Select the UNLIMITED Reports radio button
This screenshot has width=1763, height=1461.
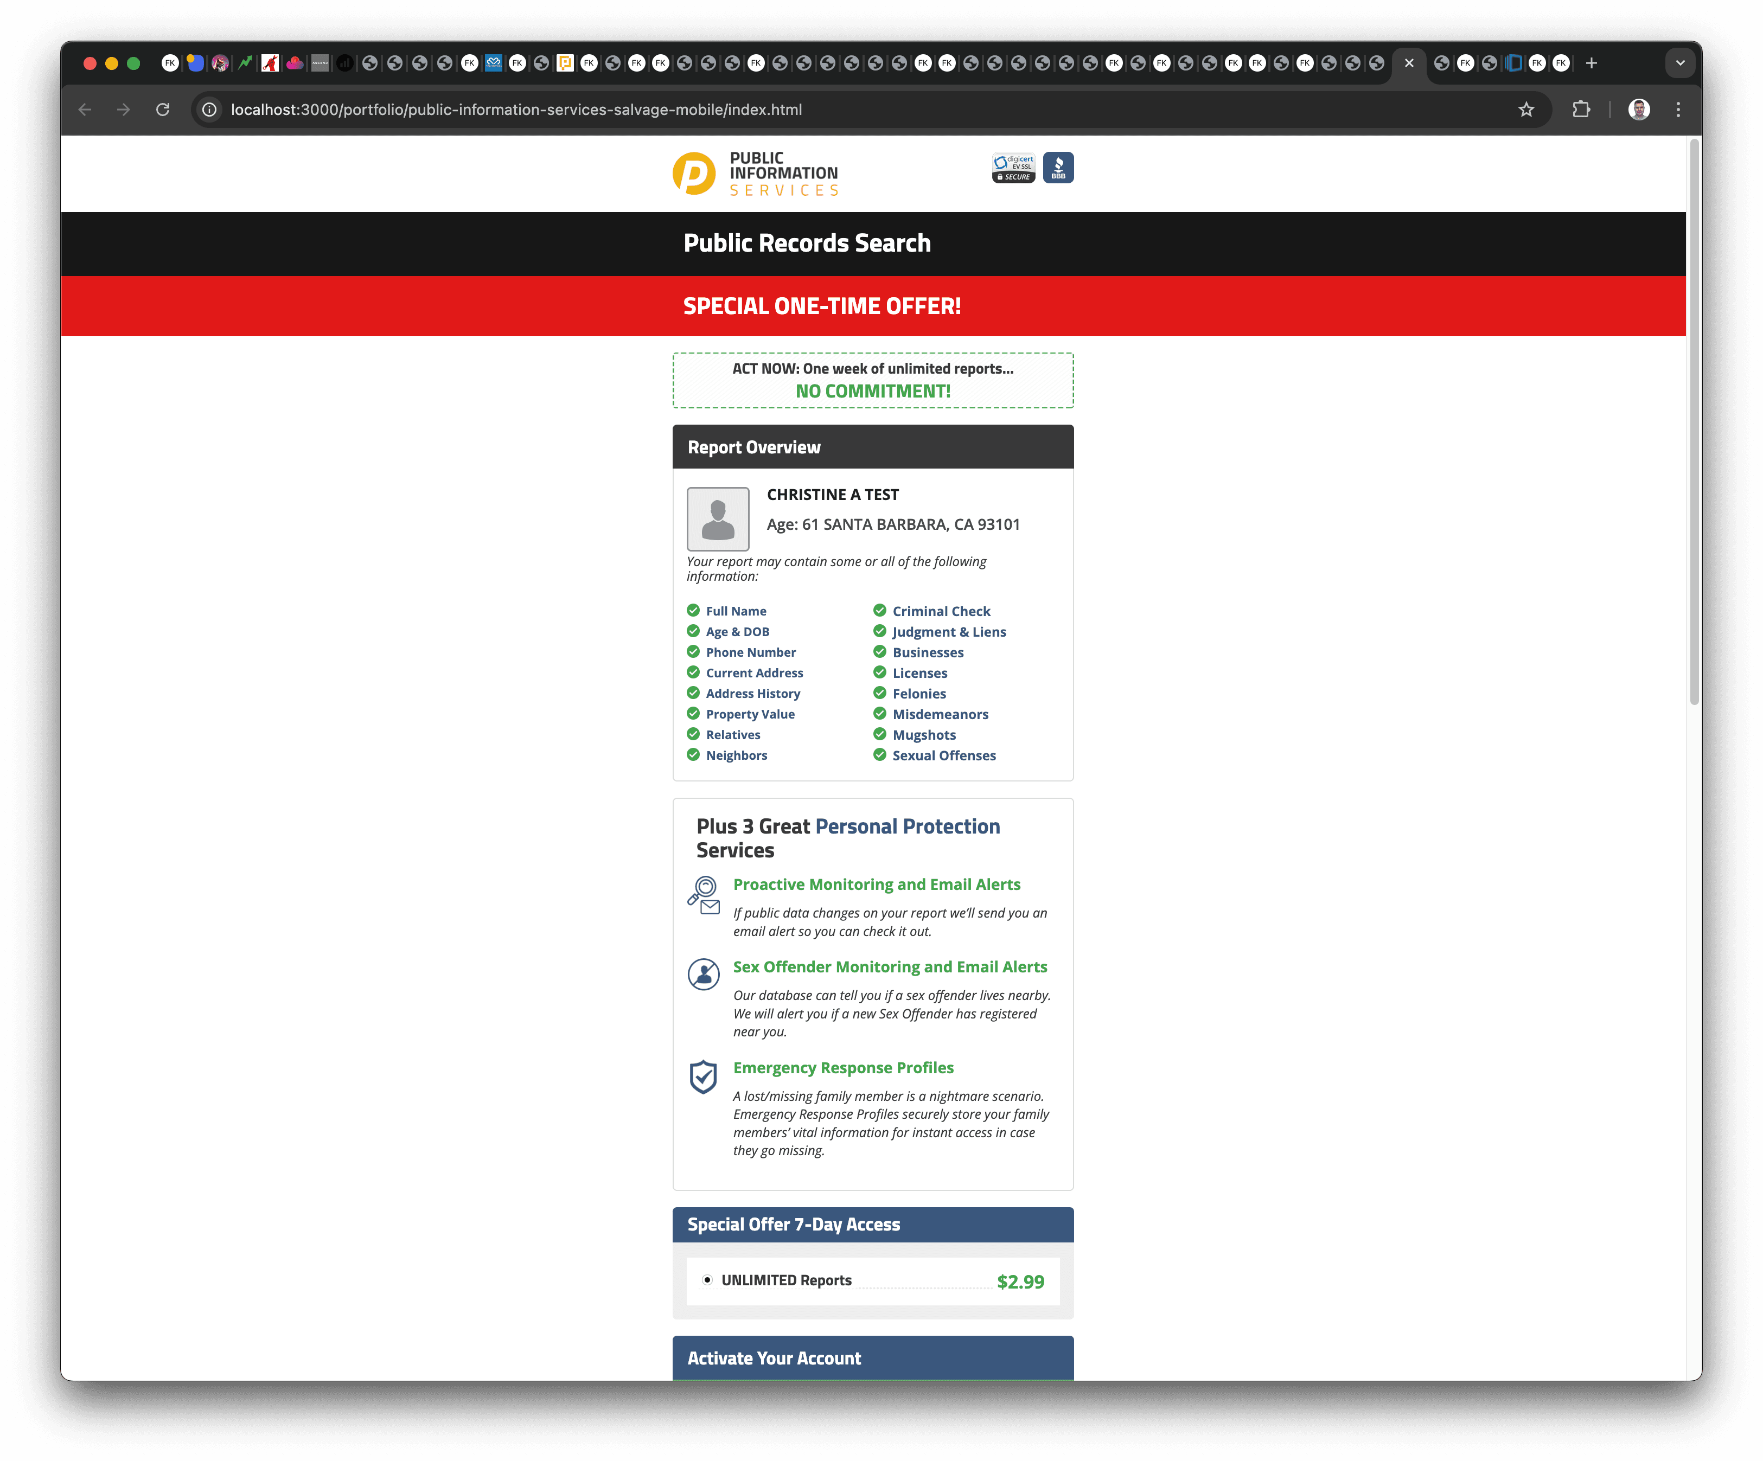point(707,1280)
